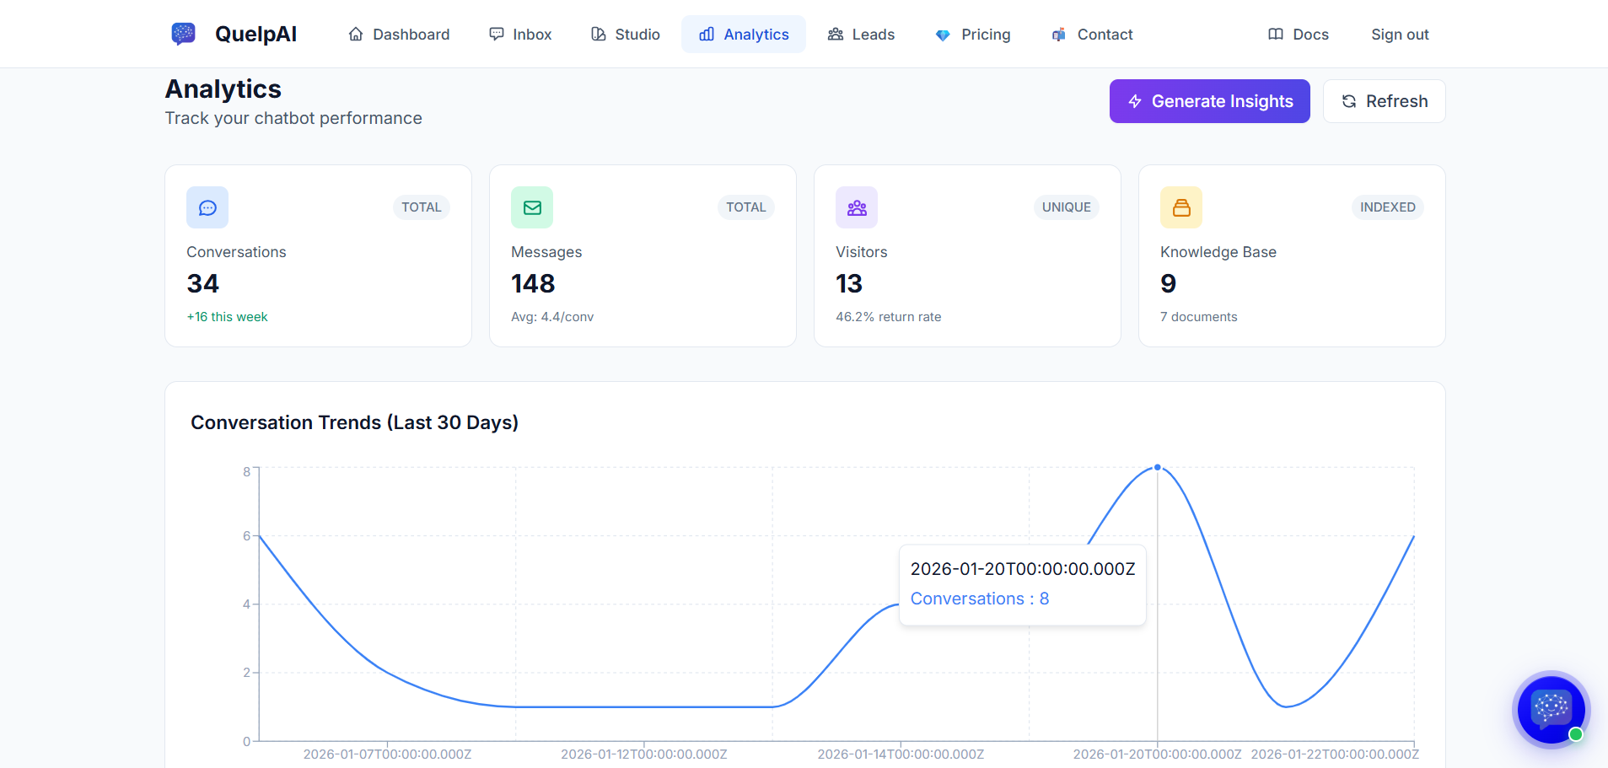The image size is (1608, 768).
Task: Click the conversations count 34
Action: [x=203, y=284]
